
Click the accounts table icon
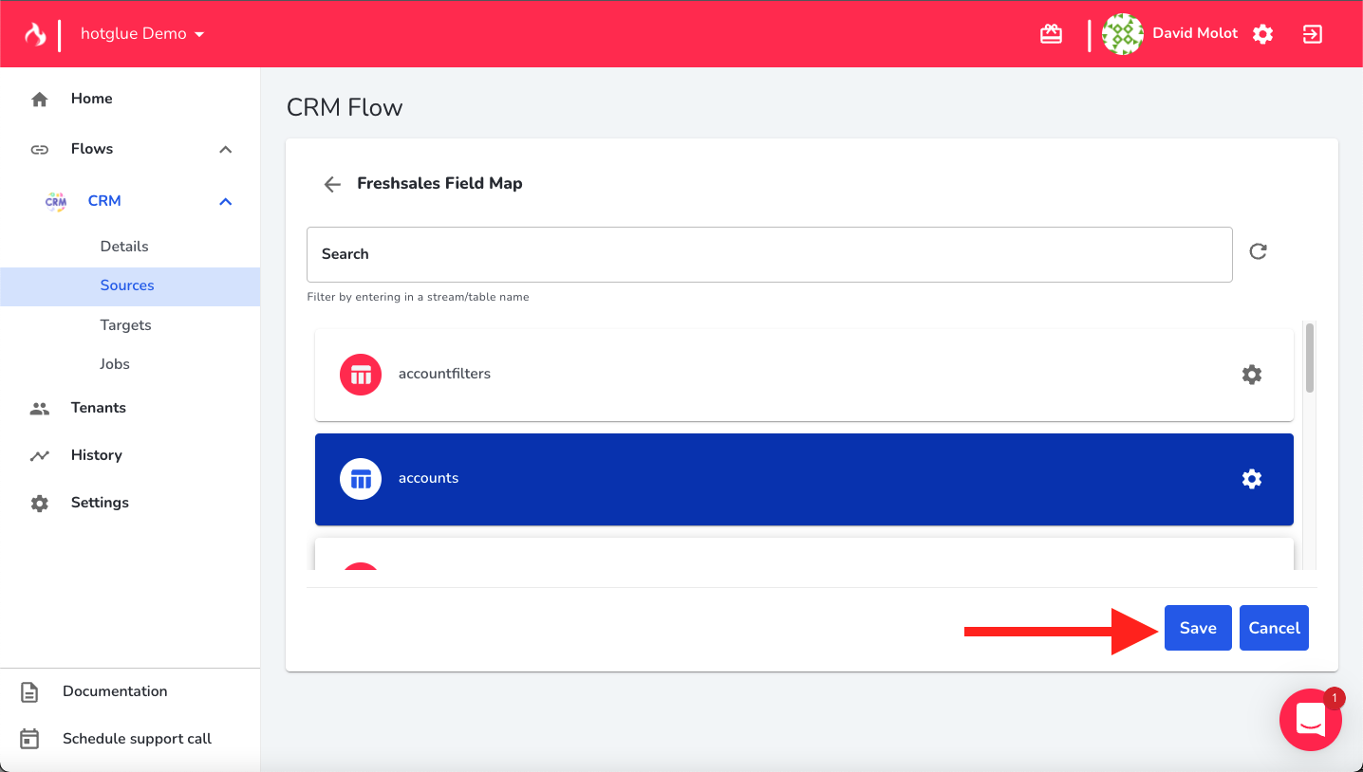pyautogui.click(x=361, y=479)
